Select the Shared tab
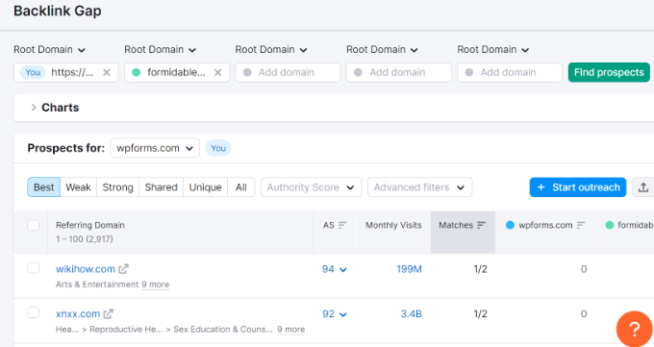654x347 pixels. (161, 187)
